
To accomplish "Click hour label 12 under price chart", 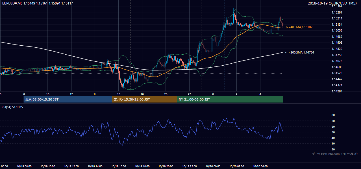I will (71, 94).
